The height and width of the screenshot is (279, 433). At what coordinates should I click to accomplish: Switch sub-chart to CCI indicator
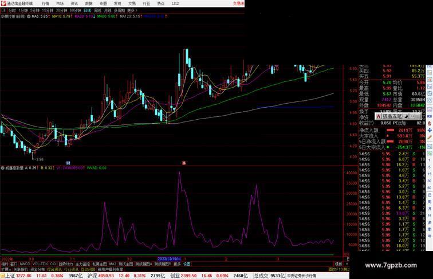click(x=53, y=264)
